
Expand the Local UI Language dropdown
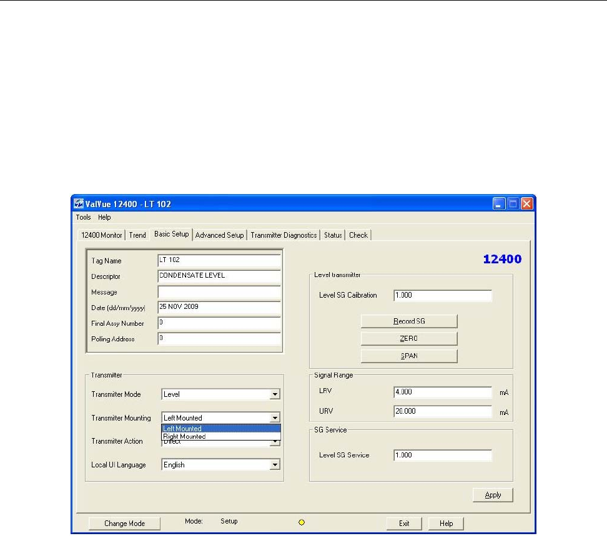coord(275,465)
